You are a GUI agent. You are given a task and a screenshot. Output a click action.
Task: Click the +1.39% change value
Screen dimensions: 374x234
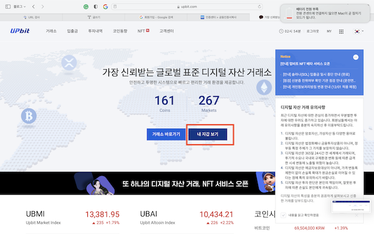pos(341,228)
